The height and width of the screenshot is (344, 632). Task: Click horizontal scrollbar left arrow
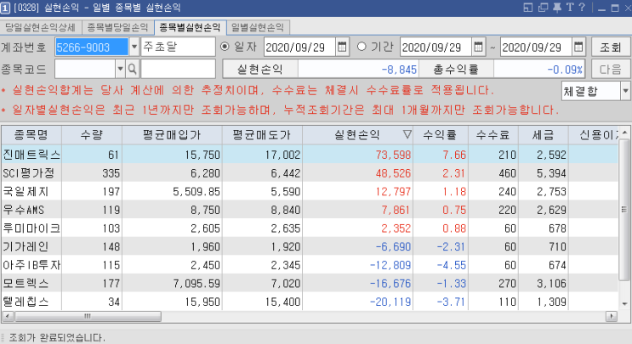tap(8, 316)
